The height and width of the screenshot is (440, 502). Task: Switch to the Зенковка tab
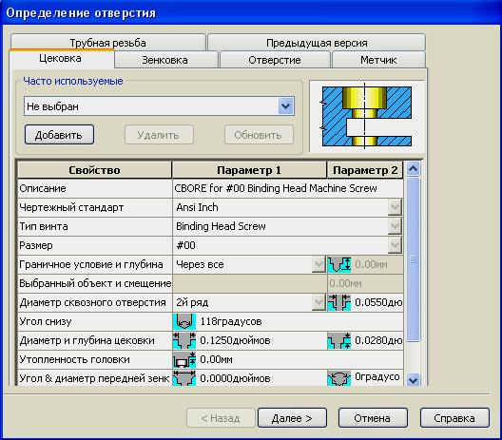click(165, 60)
